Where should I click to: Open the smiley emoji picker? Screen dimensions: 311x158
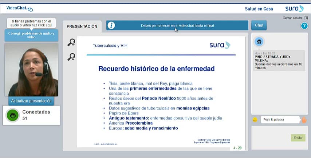click(x=255, y=120)
